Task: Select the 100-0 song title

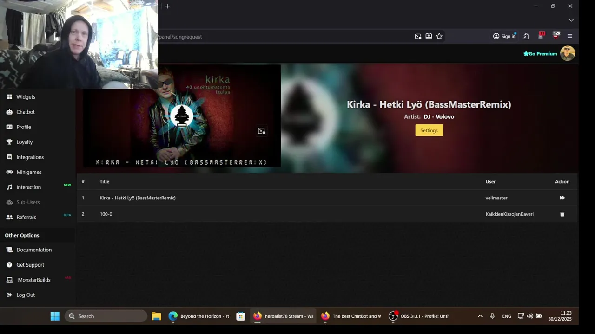Action: pos(106,214)
